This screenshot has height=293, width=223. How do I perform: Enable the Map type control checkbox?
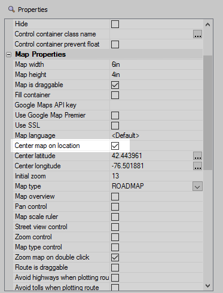pos(115,247)
